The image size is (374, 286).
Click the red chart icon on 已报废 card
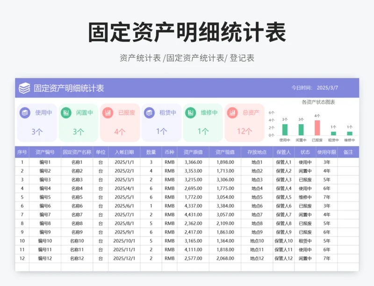(x=108, y=112)
